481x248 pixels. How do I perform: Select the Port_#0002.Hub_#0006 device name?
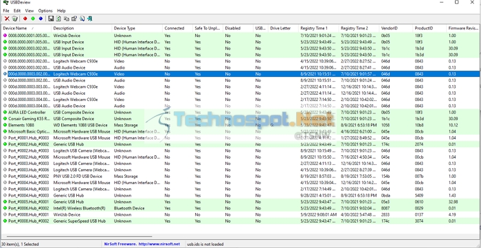[x=29, y=157]
